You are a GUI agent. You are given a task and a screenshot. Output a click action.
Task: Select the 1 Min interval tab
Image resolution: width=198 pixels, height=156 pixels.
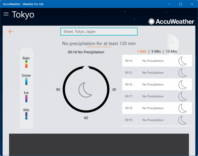point(142,51)
